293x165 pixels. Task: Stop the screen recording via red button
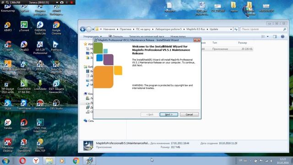[x=71, y=2]
